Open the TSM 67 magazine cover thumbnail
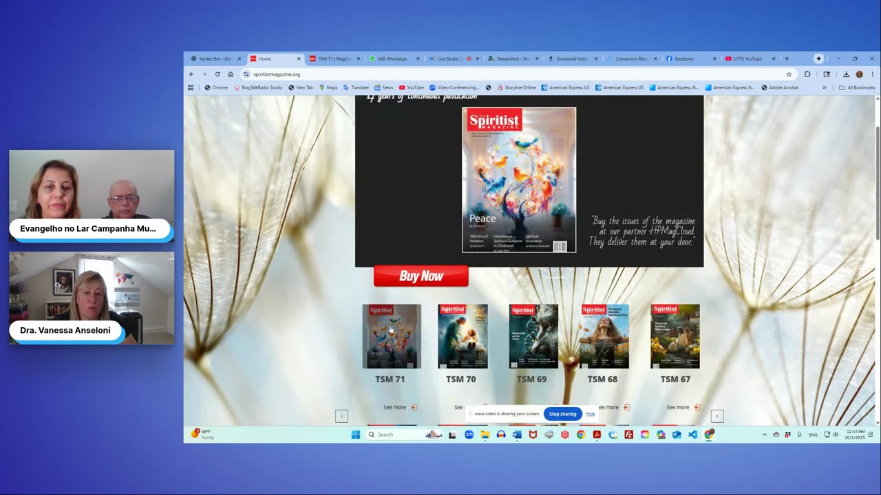Screen dimensions: 881x495 [x=675, y=336]
